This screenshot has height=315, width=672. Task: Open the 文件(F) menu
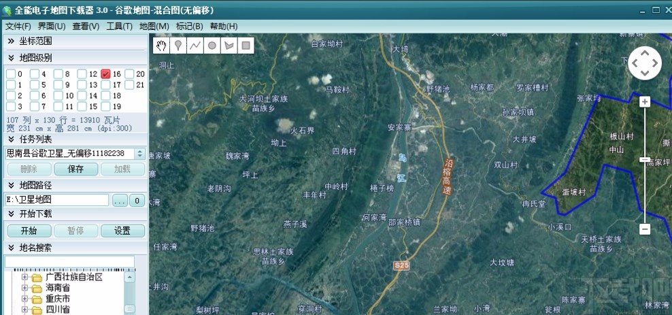(x=18, y=26)
